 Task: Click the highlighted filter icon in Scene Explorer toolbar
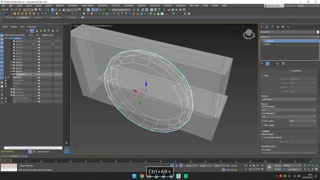(x=32, y=31)
